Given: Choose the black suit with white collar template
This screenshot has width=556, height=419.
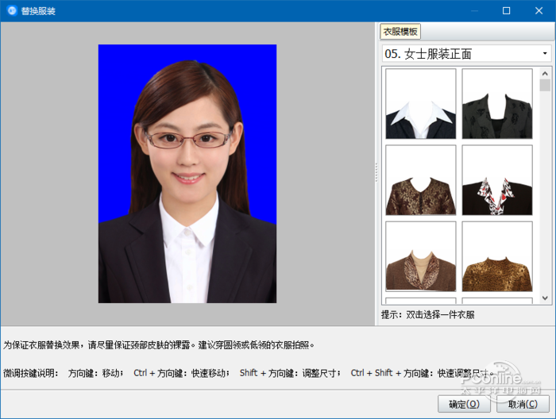Looking at the screenshot, I should coord(420,104).
